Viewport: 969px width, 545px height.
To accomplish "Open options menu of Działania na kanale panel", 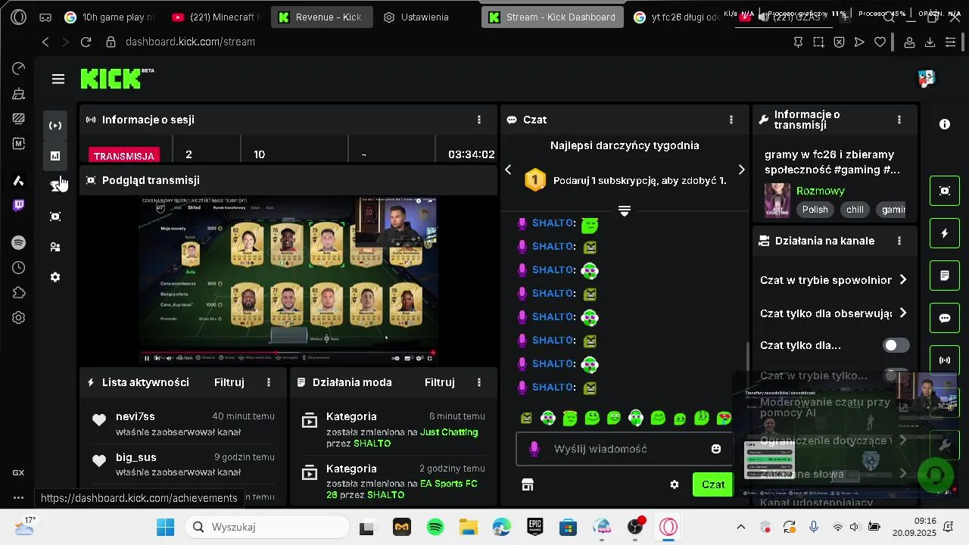I will 899,241.
